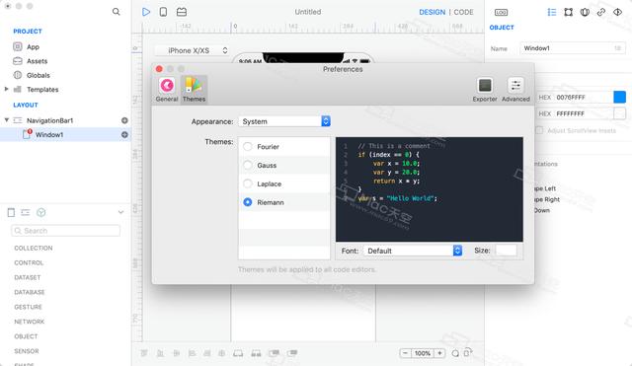This screenshot has height=366, width=632.
Task: Open the Advanced preferences pane
Action: point(515,90)
